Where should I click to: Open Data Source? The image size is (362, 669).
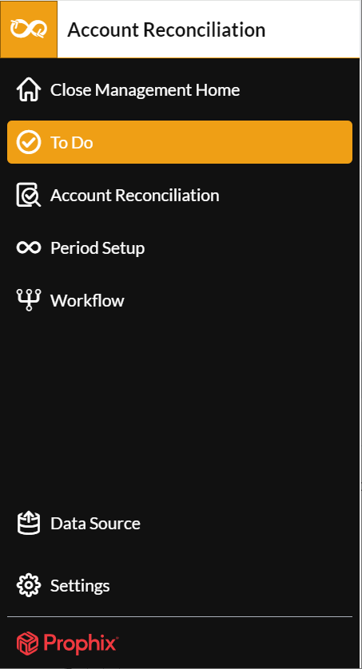[x=96, y=524]
